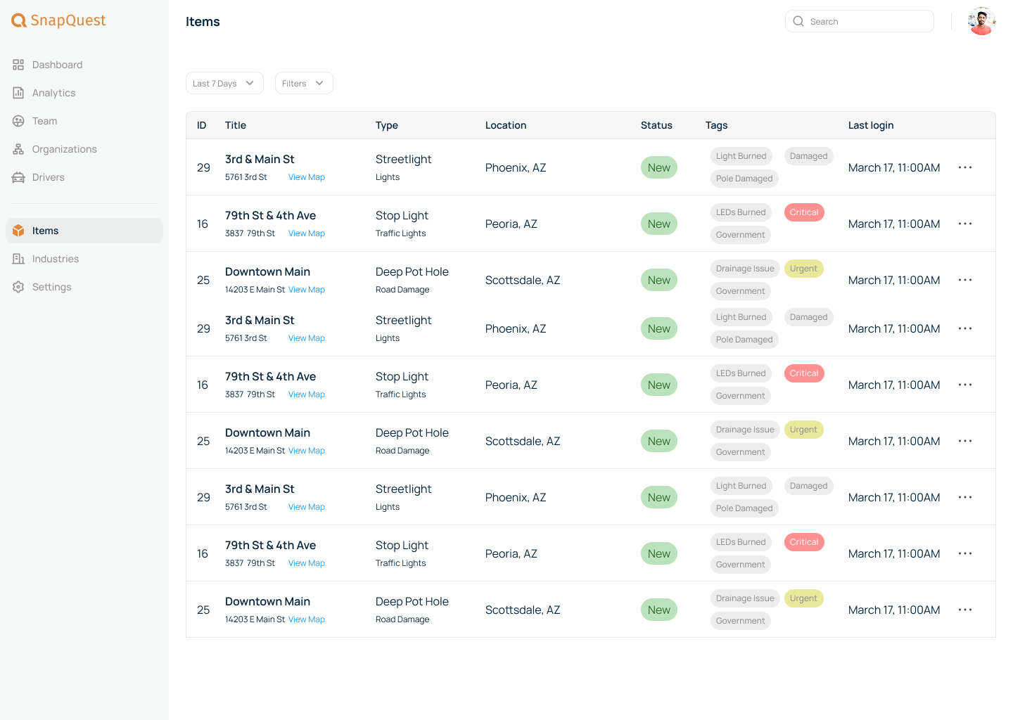Click the New status badge in first row
Image resolution: width=1013 pixels, height=720 pixels.
point(658,167)
